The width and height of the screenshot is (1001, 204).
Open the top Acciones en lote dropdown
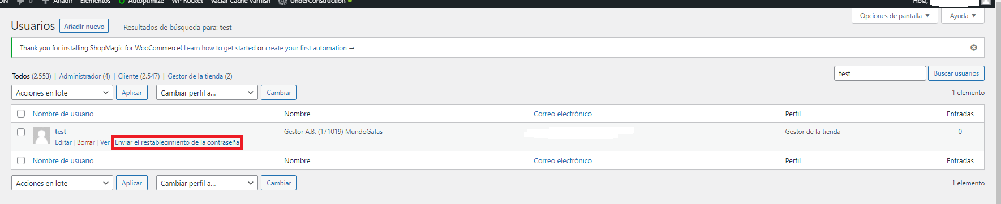point(62,93)
